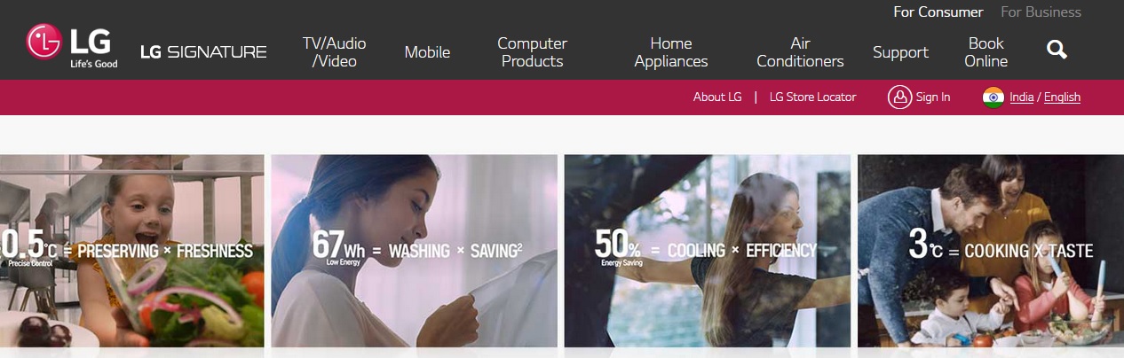
Task: Open the LG SIGNATURE brand link
Action: pyautogui.click(x=203, y=51)
